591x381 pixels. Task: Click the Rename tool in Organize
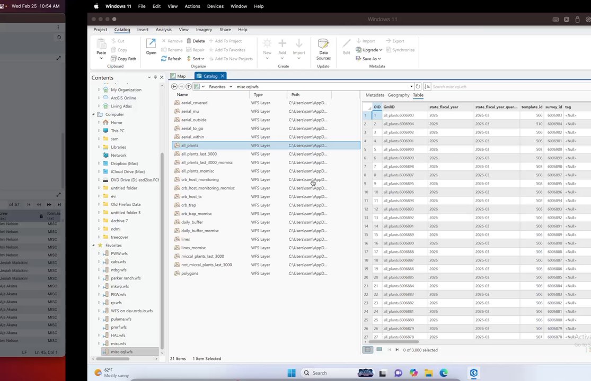tap(172, 50)
